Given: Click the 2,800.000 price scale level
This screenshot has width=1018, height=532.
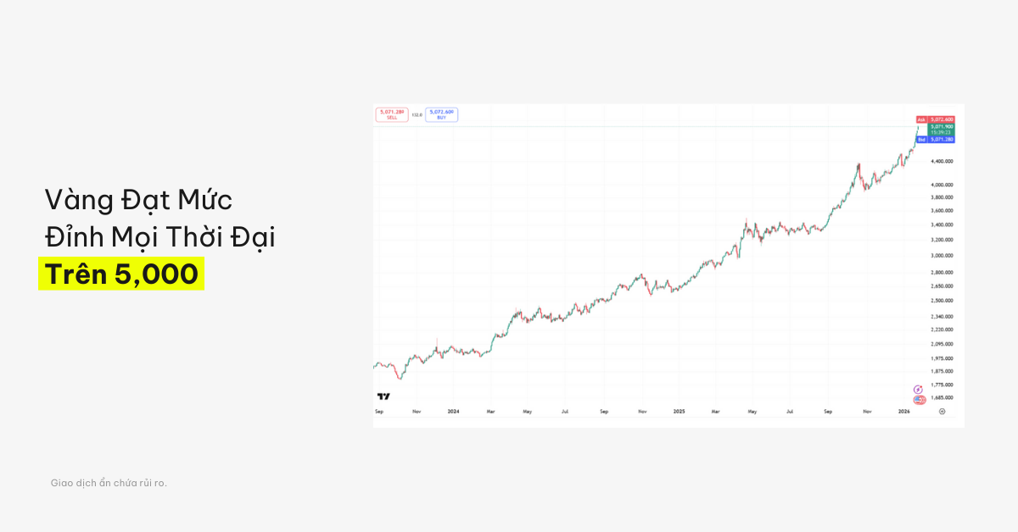Looking at the screenshot, I should 942,273.
